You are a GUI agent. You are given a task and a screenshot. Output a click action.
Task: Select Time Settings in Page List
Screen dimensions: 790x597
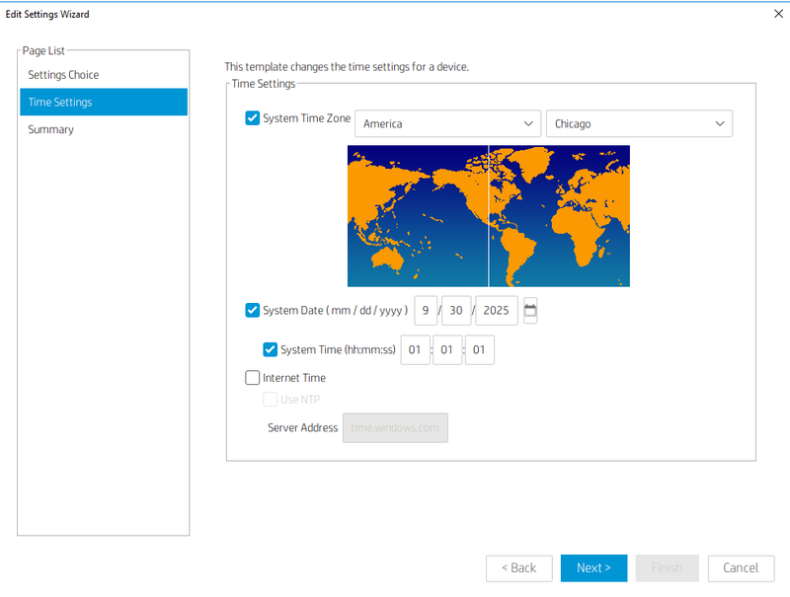60,103
